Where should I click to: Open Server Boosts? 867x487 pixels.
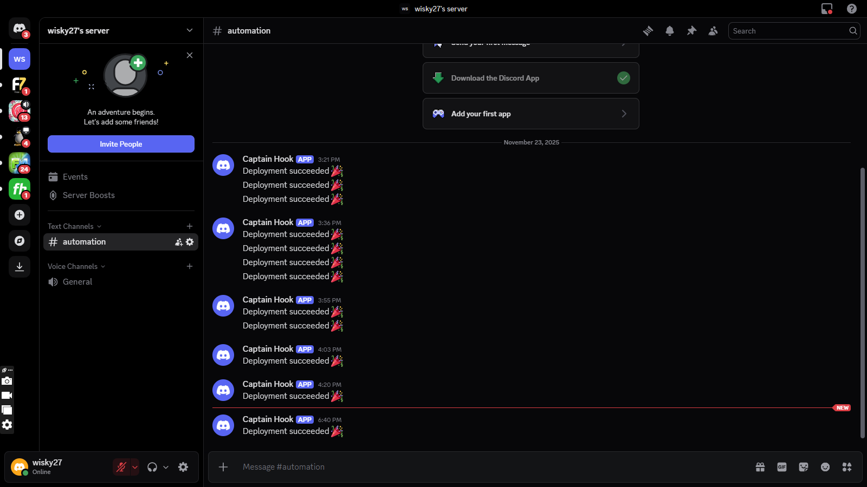pyautogui.click(x=88, y=195)
